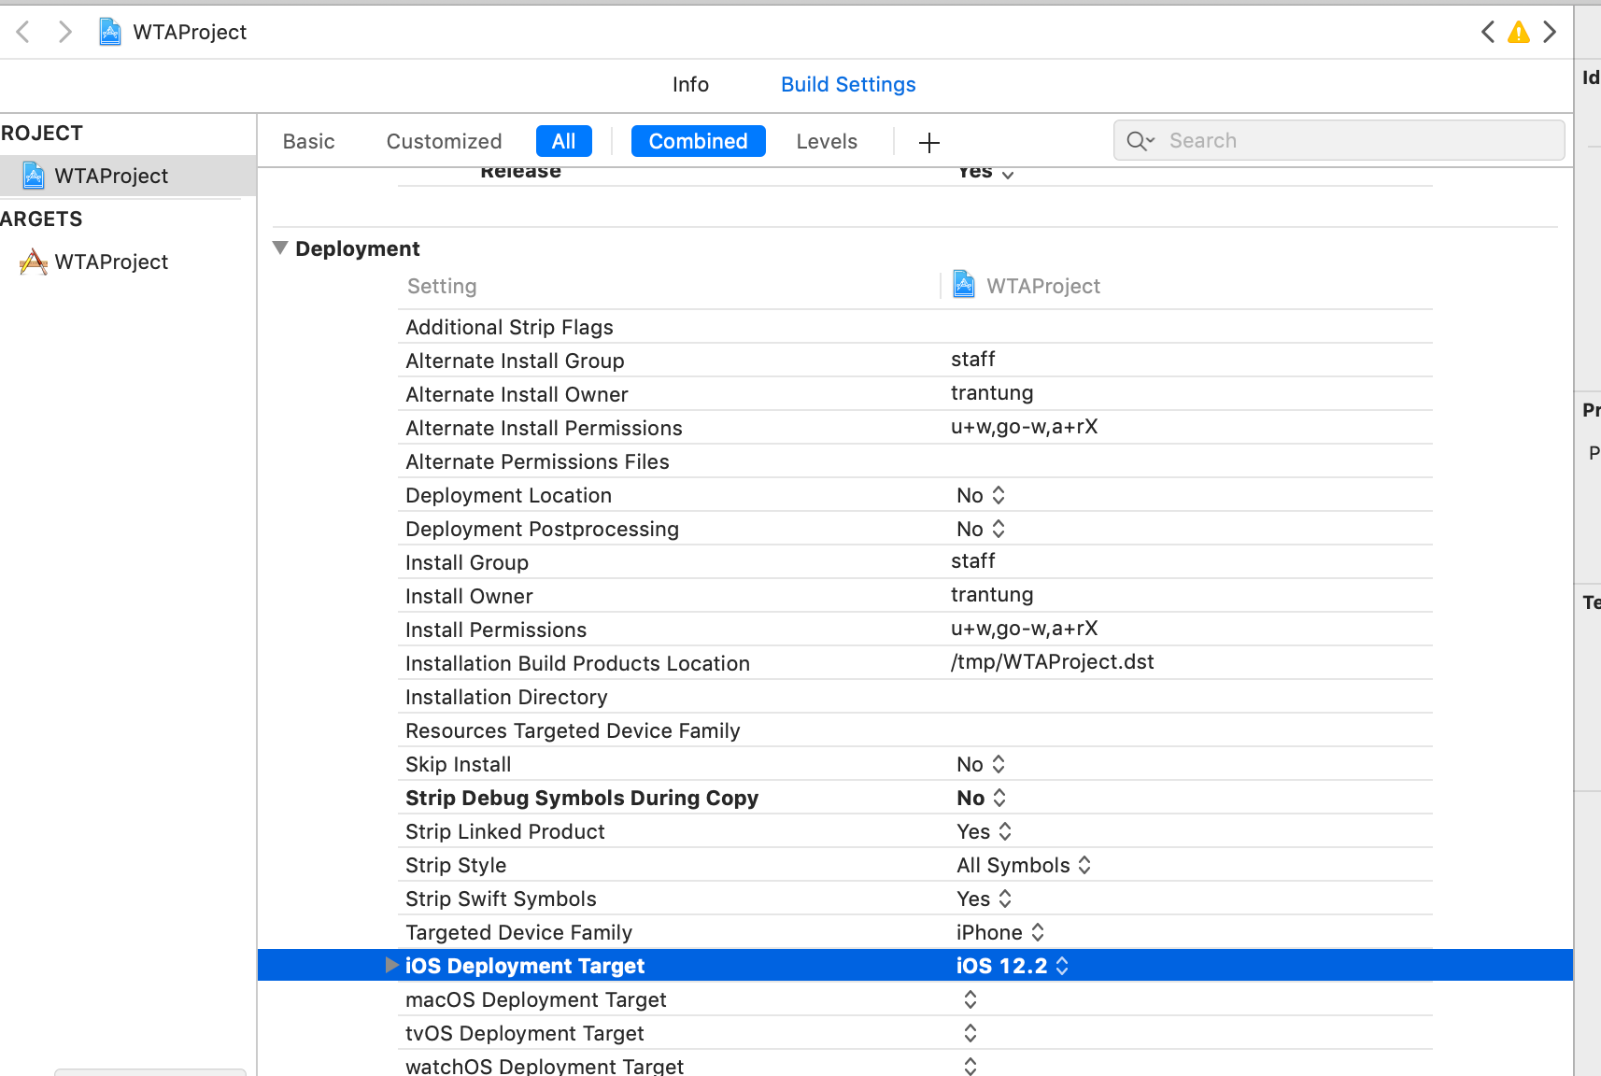The width and height of the screenshot is (1601, 1076).
Task: Open the Build Settings tab
Action: coord(848,84)
